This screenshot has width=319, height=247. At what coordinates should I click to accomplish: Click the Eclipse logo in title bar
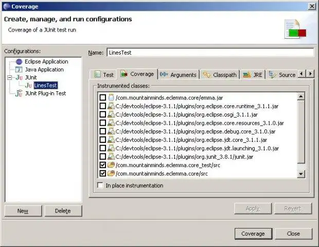point(7,6)
